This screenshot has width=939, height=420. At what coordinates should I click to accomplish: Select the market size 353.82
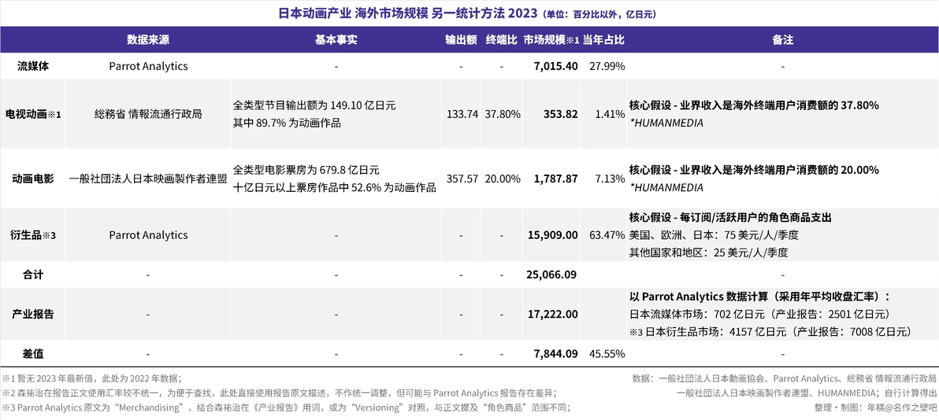[562, 114]
